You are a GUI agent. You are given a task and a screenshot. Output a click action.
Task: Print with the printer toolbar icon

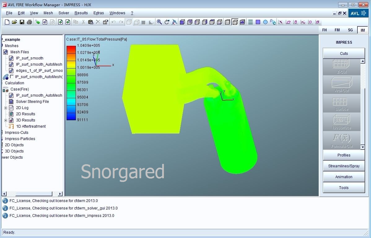pyautogui.click(x=29, y=22)
